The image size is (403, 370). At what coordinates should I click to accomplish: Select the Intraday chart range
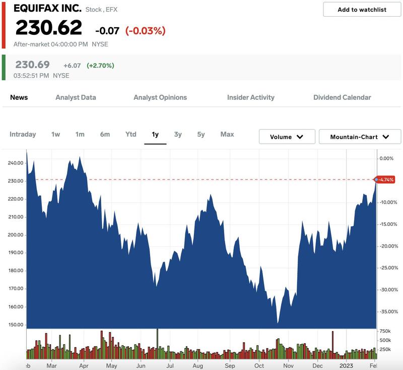point(23,134)
